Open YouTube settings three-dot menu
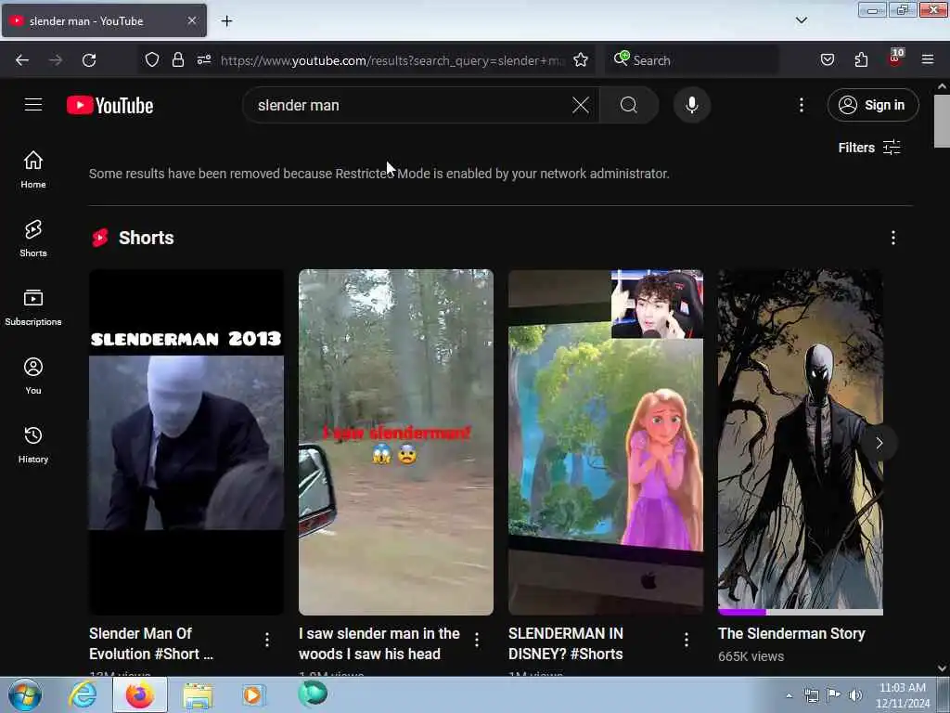Screen dimensions: 950x713 (x=801, y=105)
